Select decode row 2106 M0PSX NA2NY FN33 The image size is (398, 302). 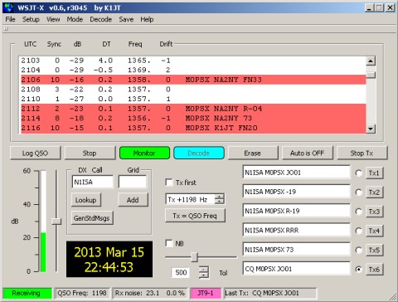pos(193,80)
